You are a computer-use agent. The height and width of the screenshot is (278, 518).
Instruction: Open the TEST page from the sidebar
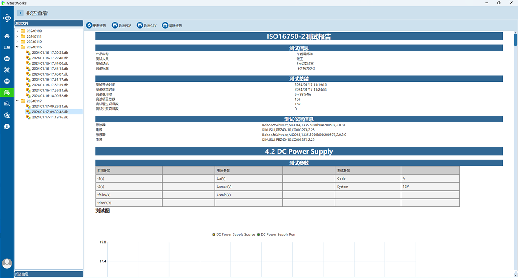[7, 81]
